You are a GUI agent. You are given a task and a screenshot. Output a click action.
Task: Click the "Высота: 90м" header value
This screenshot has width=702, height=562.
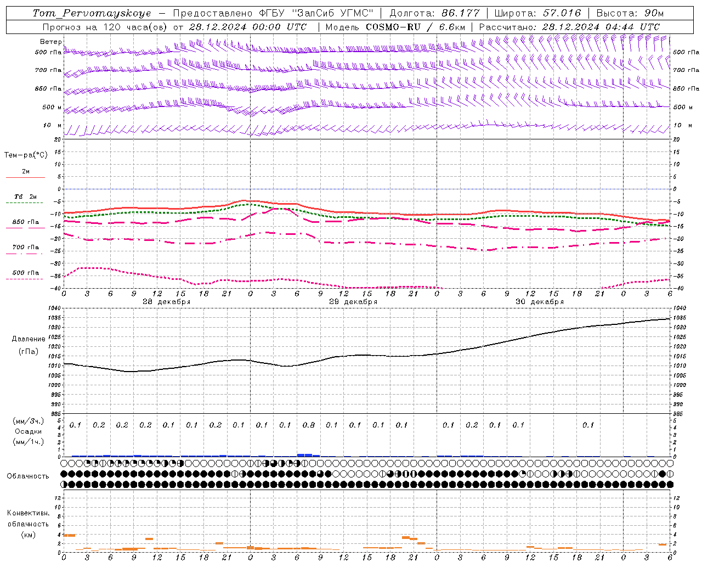tap(630, 13)
